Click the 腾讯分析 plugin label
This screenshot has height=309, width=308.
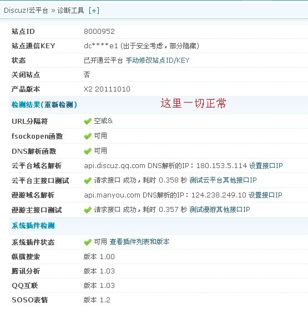click(26, 271)
